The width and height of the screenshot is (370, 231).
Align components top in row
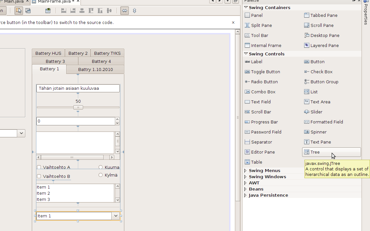[91, 11]
